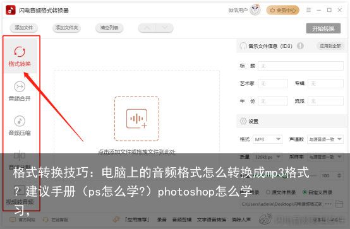Open the hamburger main menu icon
Screen dimensions: 350x229
(308, 10)
